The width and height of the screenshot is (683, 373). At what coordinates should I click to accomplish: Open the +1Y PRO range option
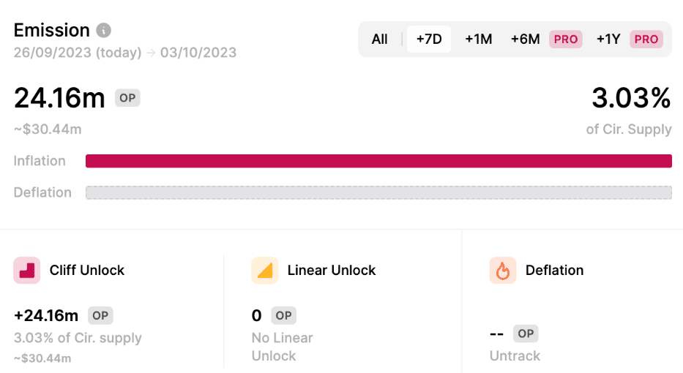[x=628, y=39]
